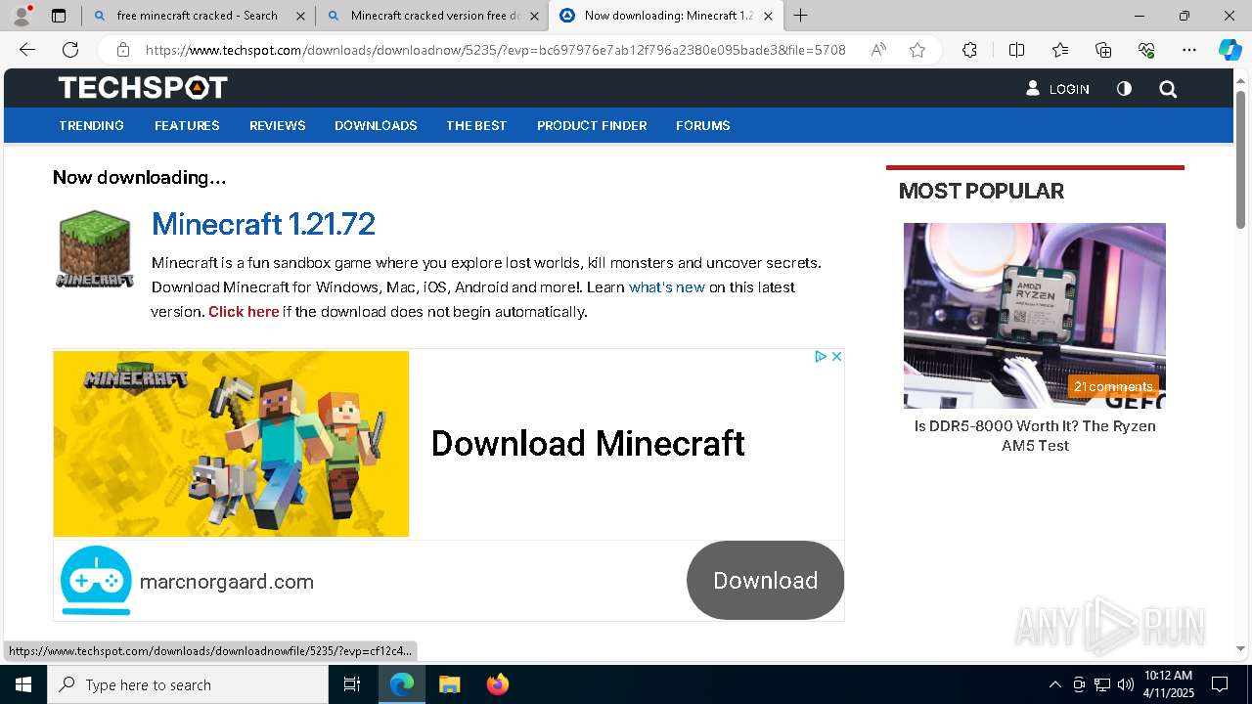The image size is (1252, 704).
Task: Open the tab actions menu icon
Action: coord(59,16)
